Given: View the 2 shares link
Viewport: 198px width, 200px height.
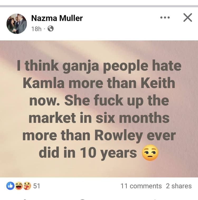Looking at the screenshot, I should (x=179, y=186).
